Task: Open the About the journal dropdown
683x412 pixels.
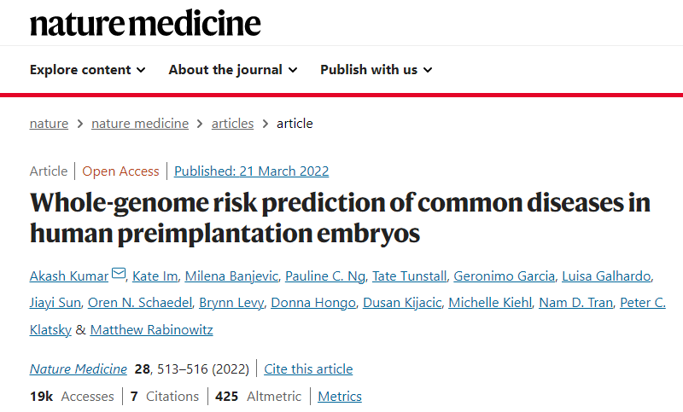Action: coord(232,70)
